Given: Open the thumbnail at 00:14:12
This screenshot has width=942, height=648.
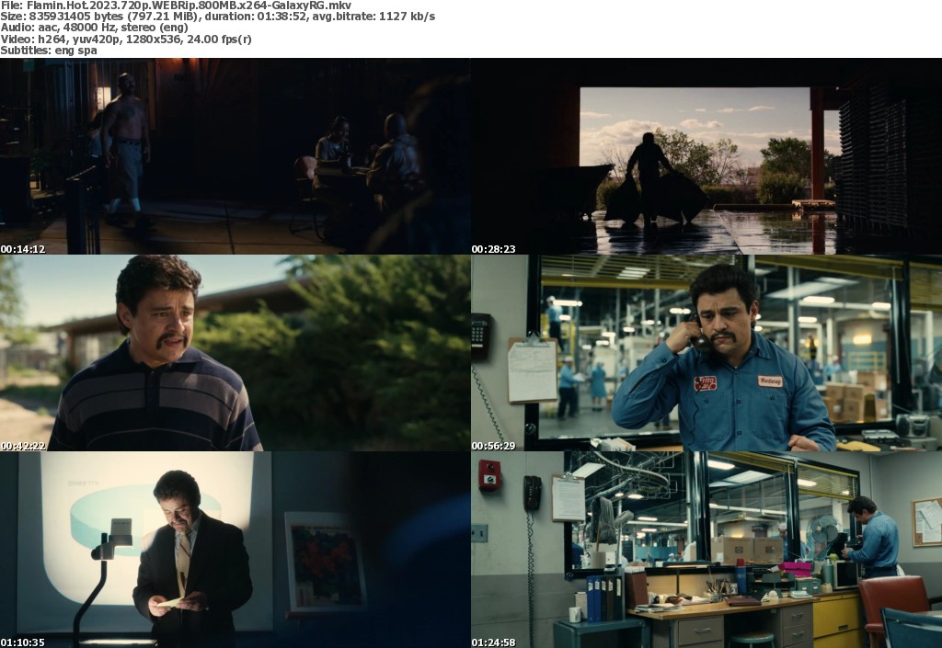Looking at the screenshot, I should click(235, 156).
